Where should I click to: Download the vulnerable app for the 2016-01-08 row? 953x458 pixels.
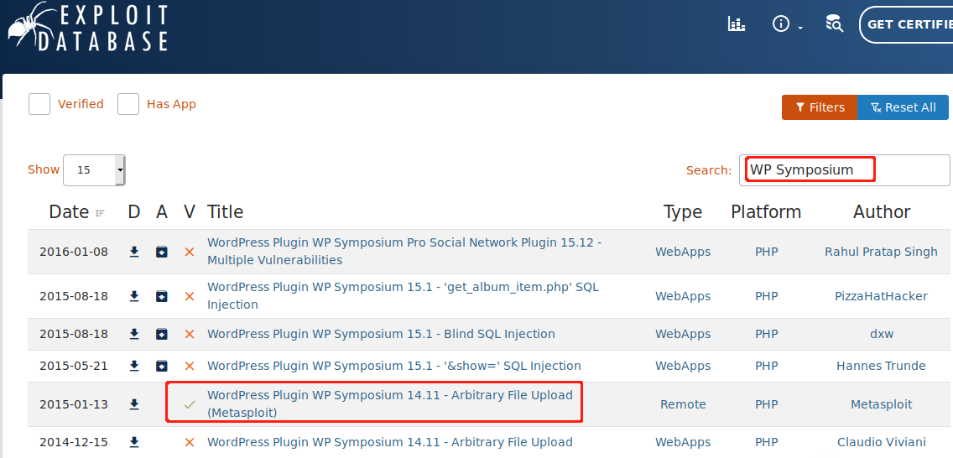click(x=162, y=252)
